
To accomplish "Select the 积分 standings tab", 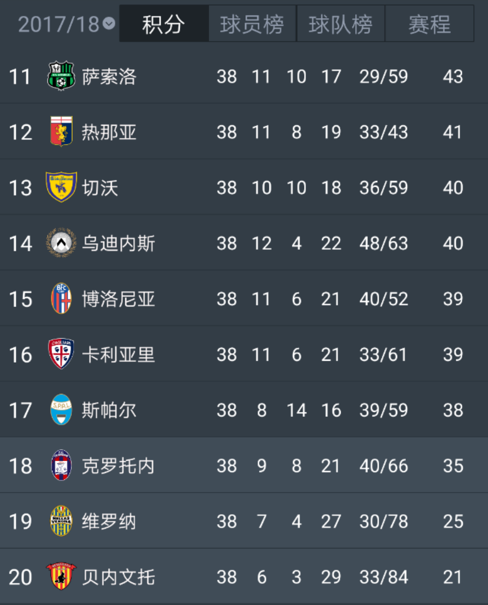I will [x=164, y=24].
